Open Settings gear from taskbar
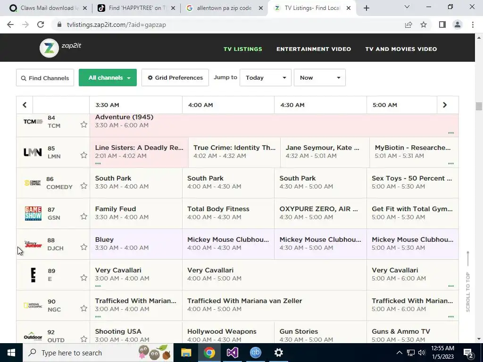 point(278,353)
